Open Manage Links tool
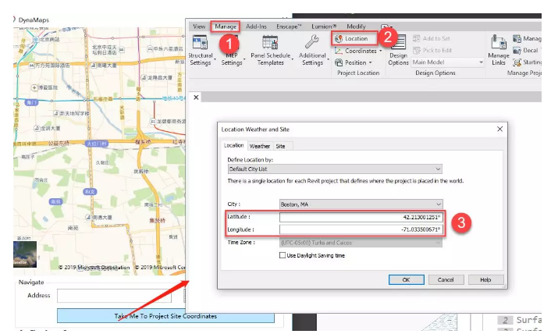 [x=498, y=50]
